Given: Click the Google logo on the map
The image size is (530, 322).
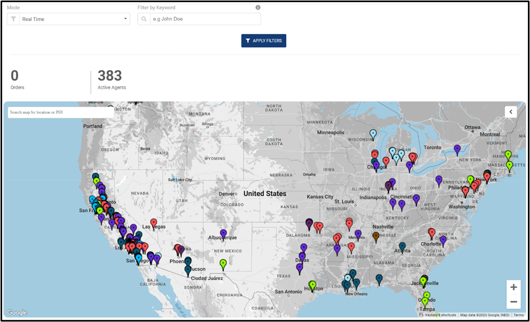Looking at the screenshot, I should tap(17, 312).
